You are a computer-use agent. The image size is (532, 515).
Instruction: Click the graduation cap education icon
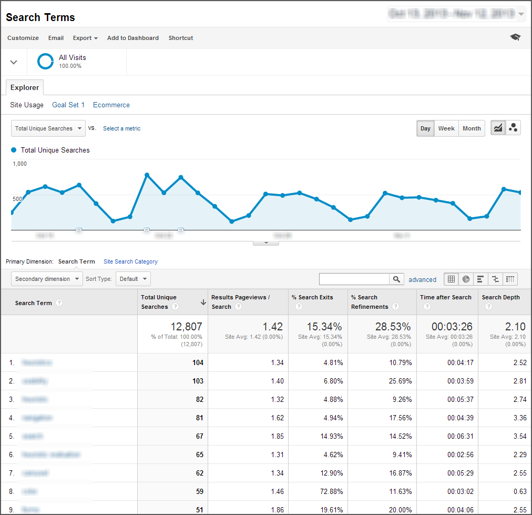pos(515,37)
